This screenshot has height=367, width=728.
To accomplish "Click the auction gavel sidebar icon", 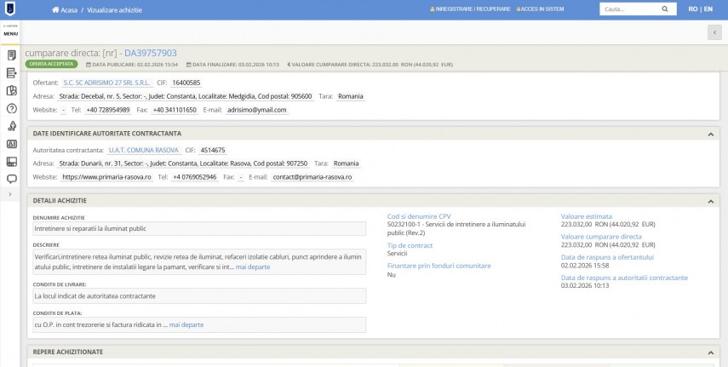I will tap(12, 126).
